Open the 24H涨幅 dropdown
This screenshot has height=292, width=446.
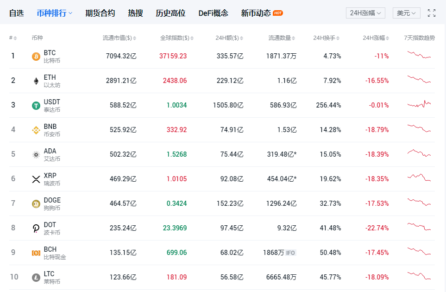tap(365, 13)
